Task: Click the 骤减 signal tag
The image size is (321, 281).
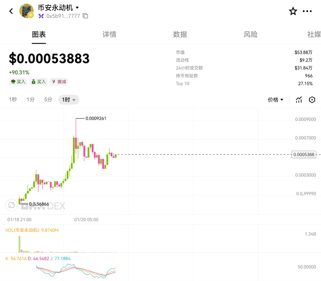Action: (x=59, y=82)
